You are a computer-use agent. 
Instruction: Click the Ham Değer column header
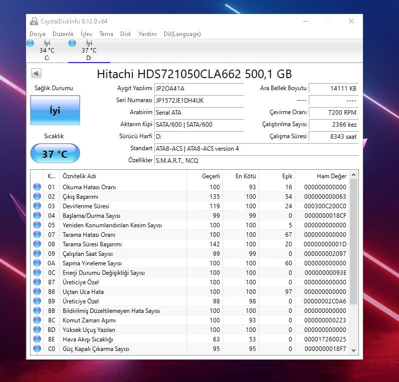[322, 176]
